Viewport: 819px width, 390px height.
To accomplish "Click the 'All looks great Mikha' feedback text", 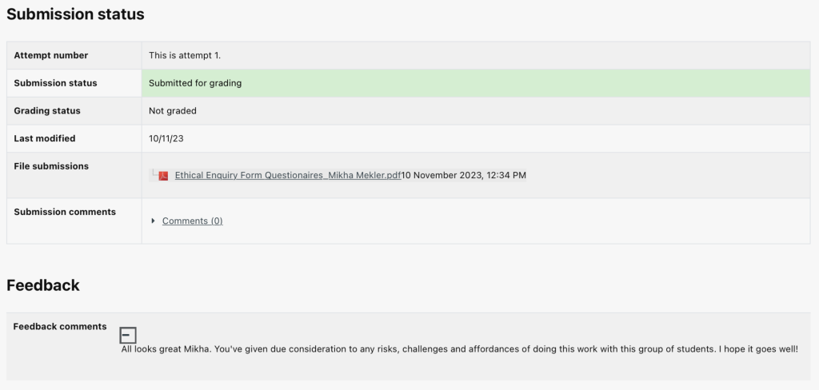I will pyautogui.click(x=459, y=349).
